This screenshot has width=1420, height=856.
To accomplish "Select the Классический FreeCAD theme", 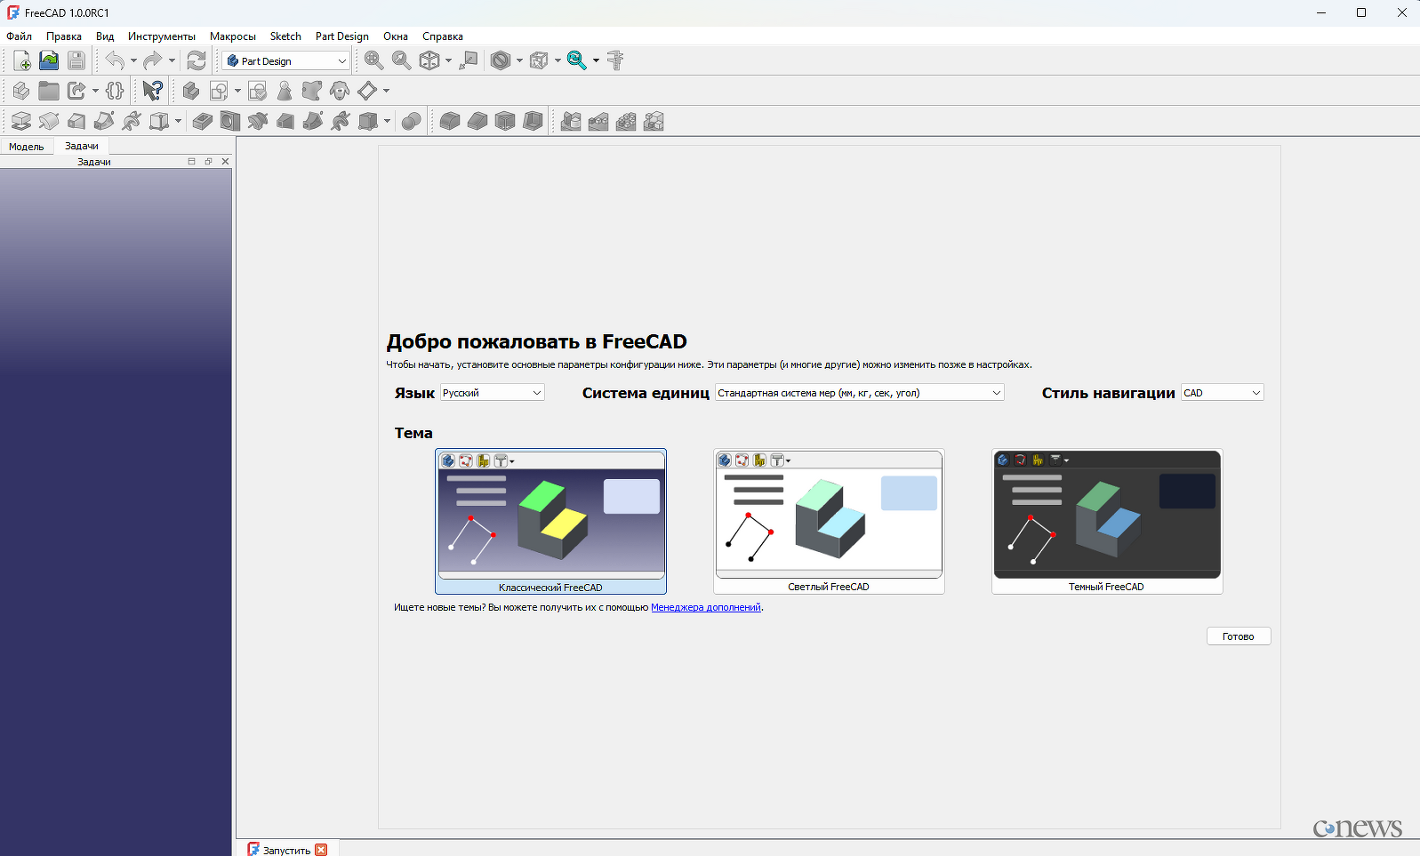I will click(550, 521).
